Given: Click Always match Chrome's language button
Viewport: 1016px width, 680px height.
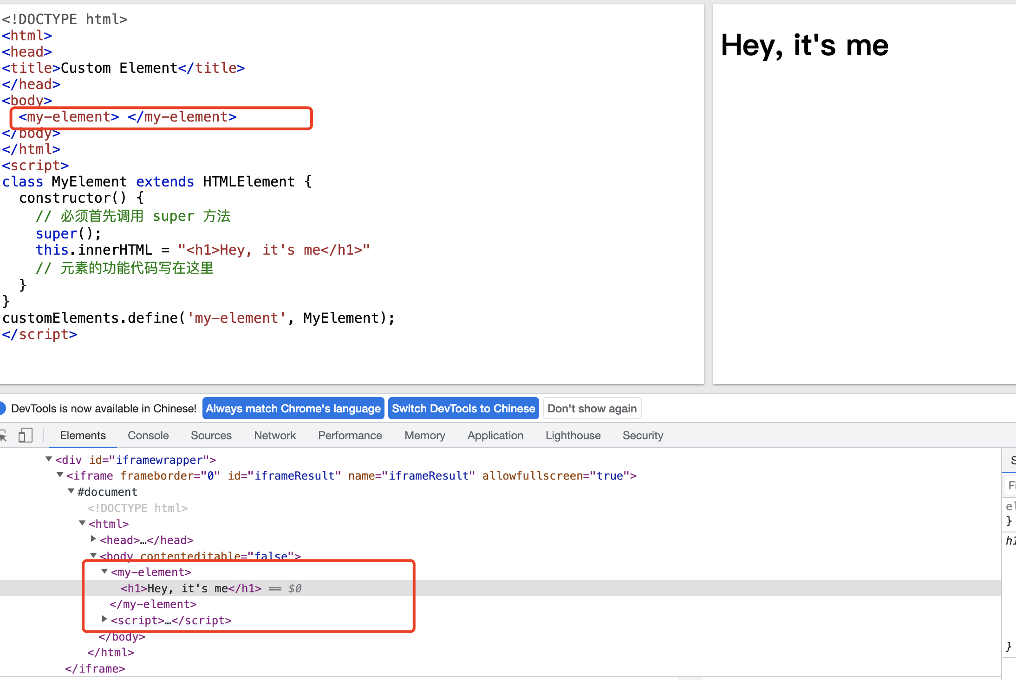Looking at the screenshot, I should click(x=293, y=409).
